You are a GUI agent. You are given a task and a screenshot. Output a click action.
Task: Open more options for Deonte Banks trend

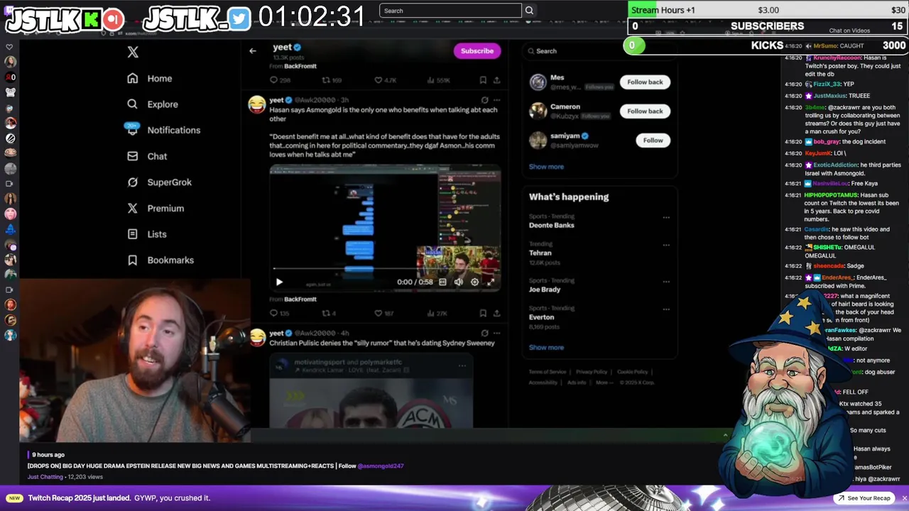666,218
